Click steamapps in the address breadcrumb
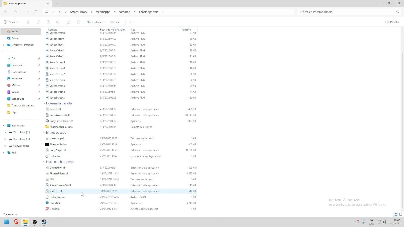Screen dimensions: 404x227 (x=103, y=12)
